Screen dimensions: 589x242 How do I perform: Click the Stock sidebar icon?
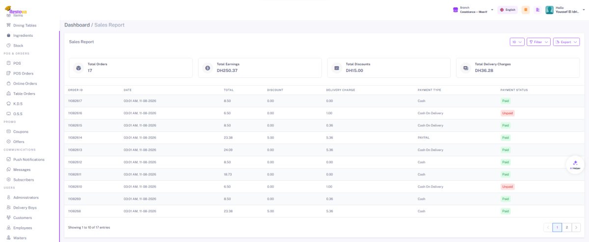click(x=8, y=46)
